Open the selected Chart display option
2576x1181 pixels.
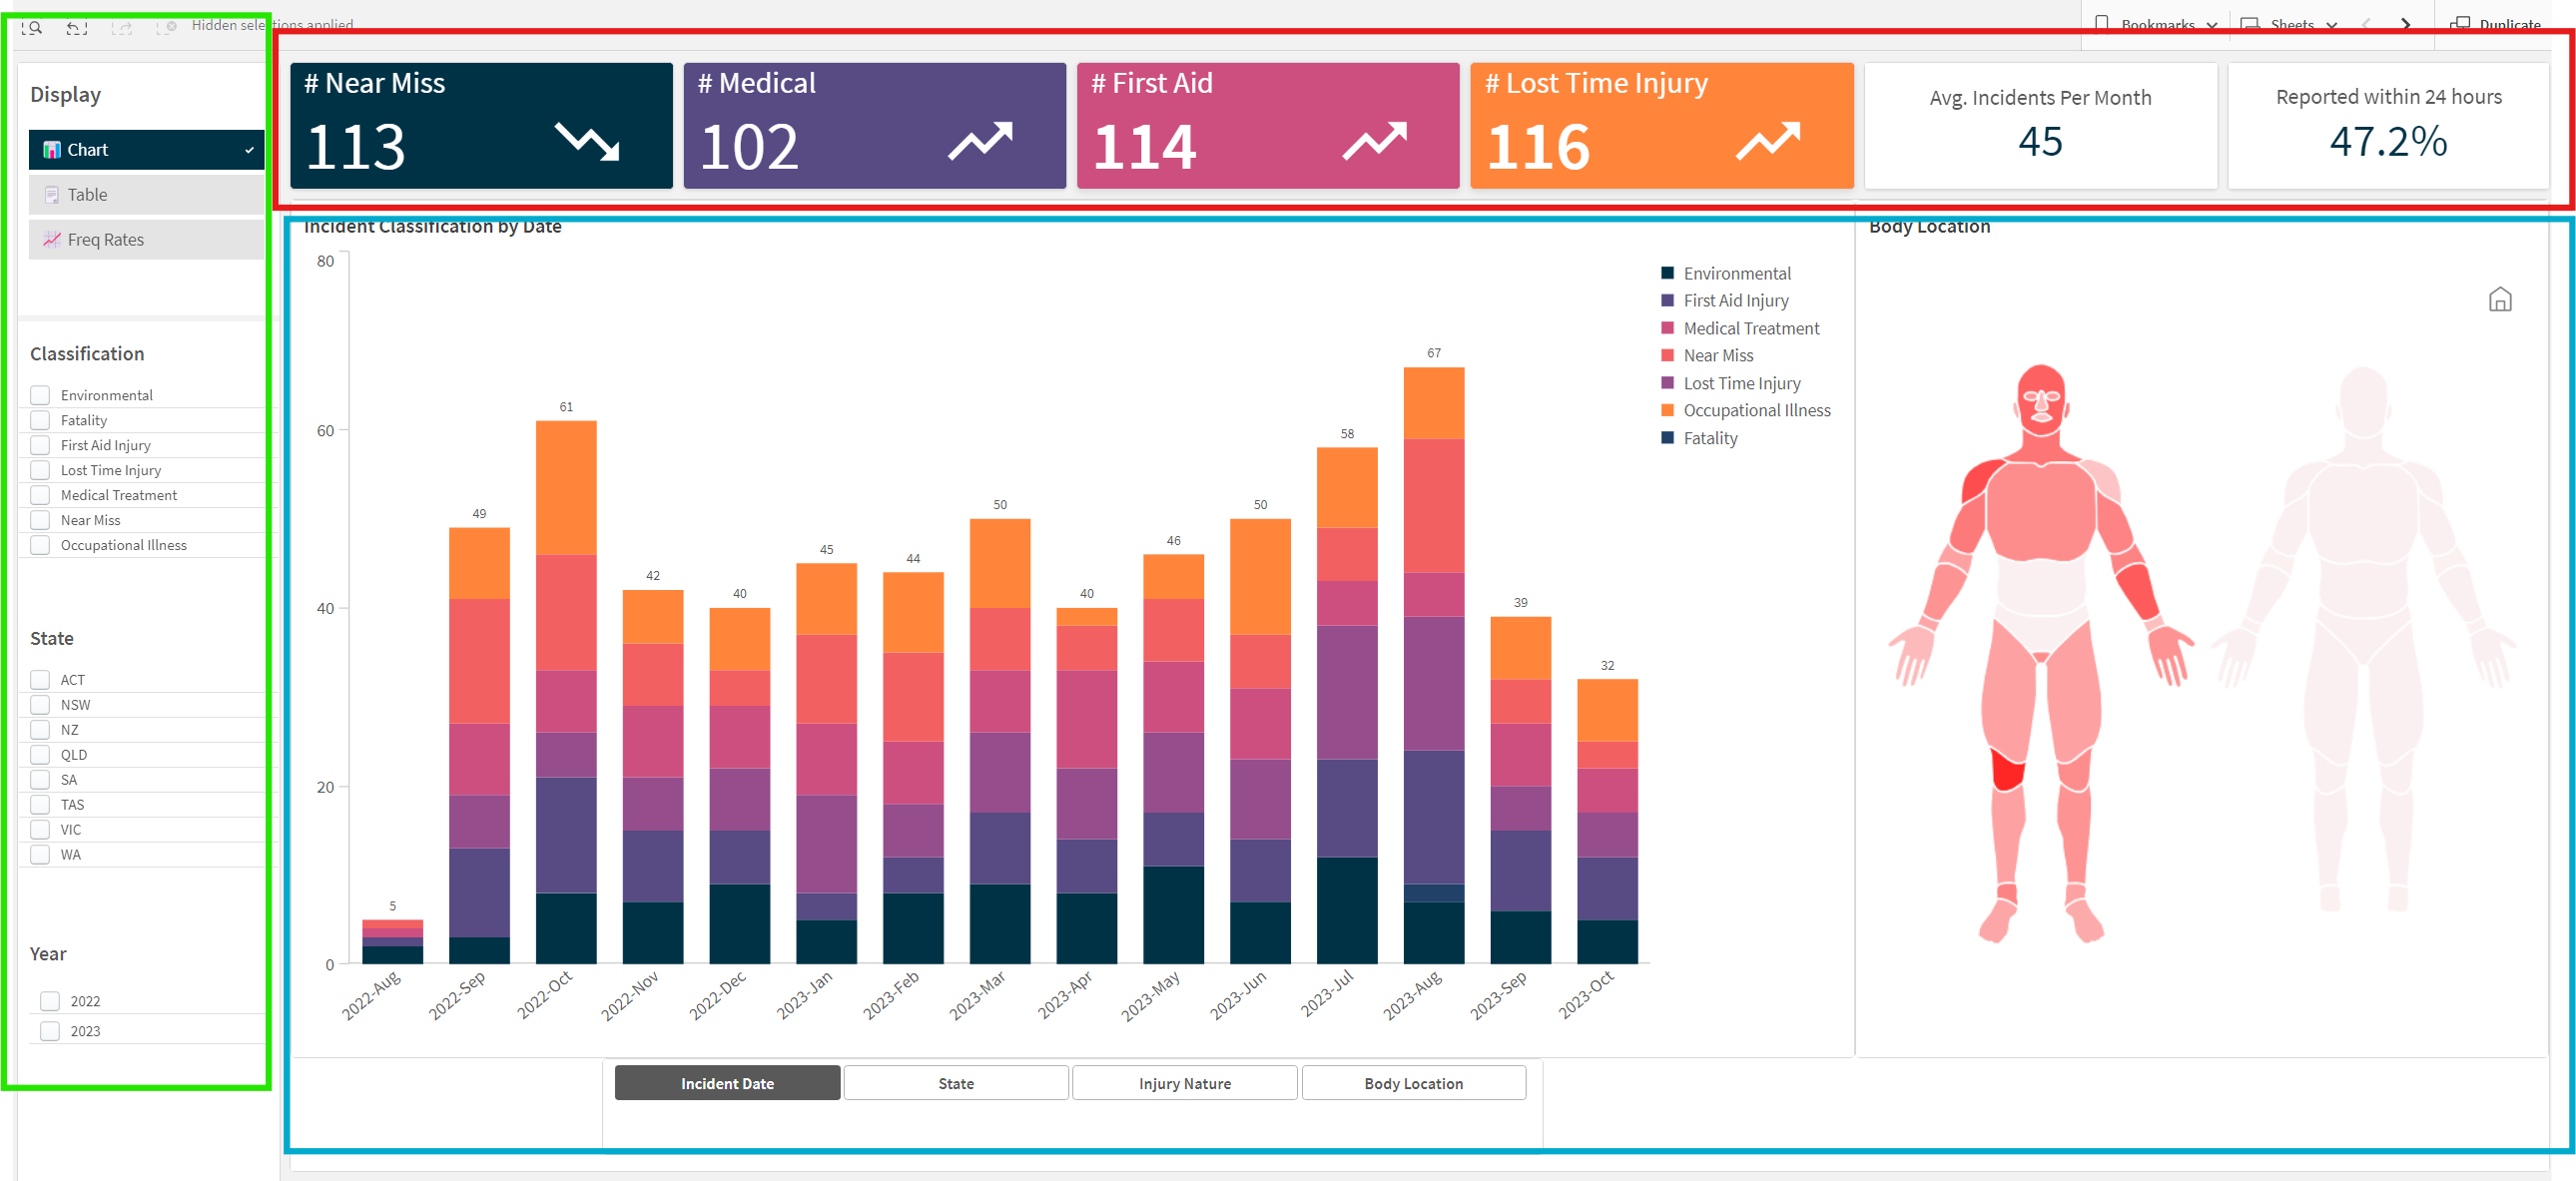pyautogui.click(x=146, y=150)
